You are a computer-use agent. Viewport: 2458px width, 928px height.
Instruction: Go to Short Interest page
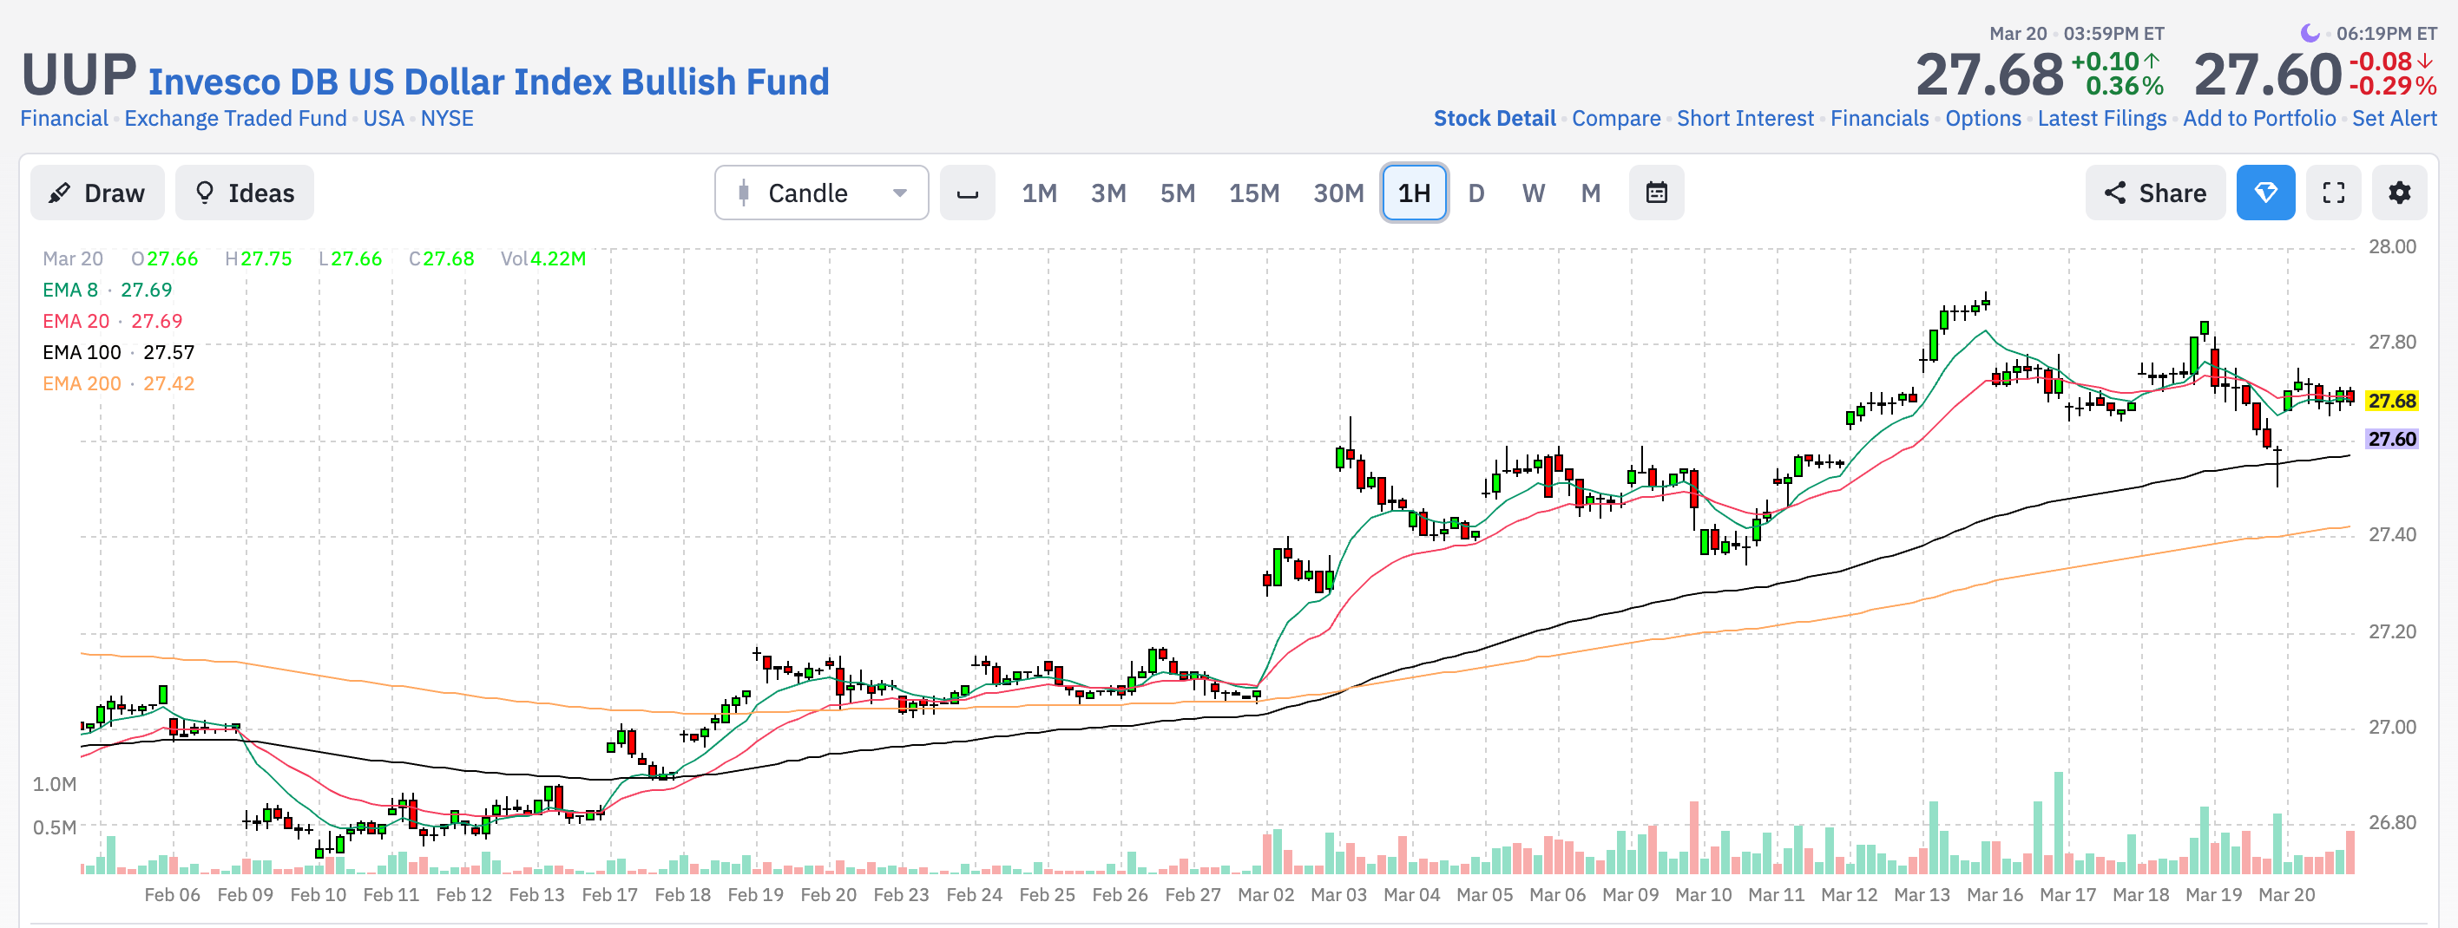[1745, 118]
